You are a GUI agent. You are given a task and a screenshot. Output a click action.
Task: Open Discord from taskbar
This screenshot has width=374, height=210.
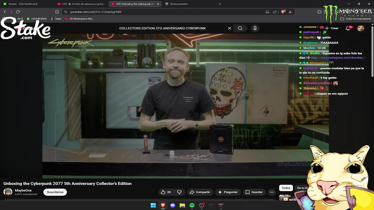[x=173, y=205]
